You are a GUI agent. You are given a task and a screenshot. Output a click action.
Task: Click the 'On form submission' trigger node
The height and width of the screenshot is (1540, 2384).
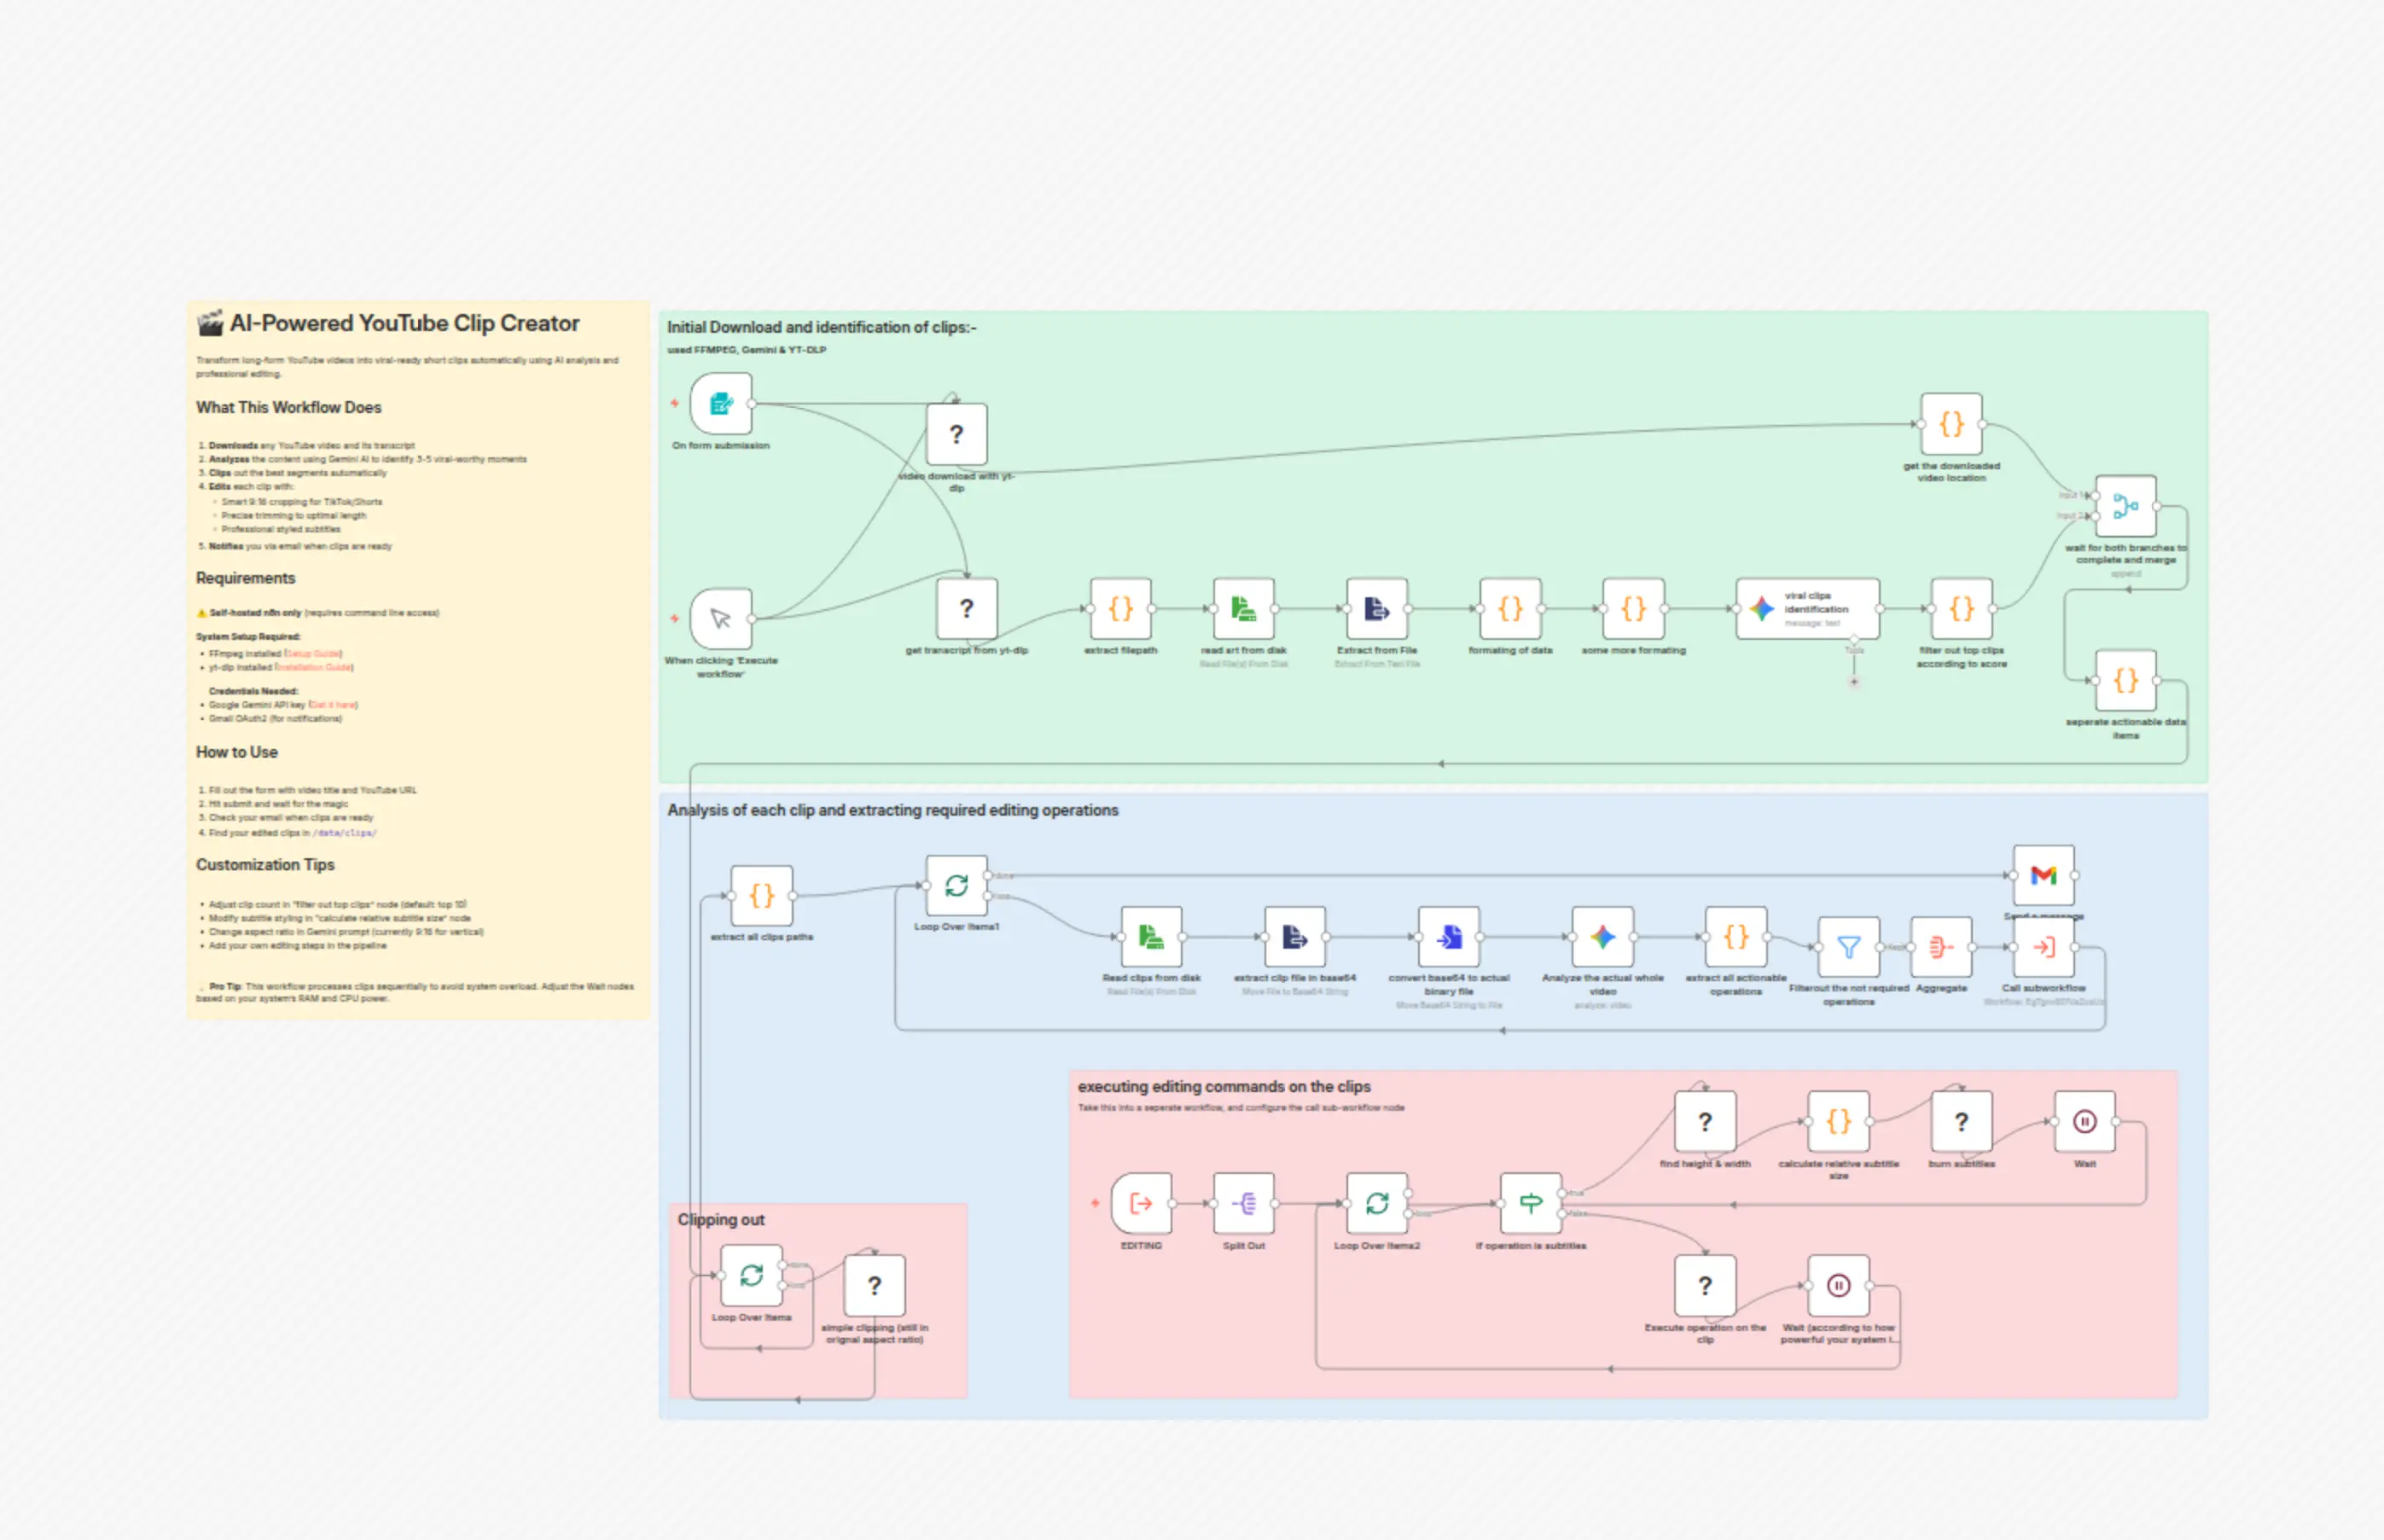(x=720, y=404)
